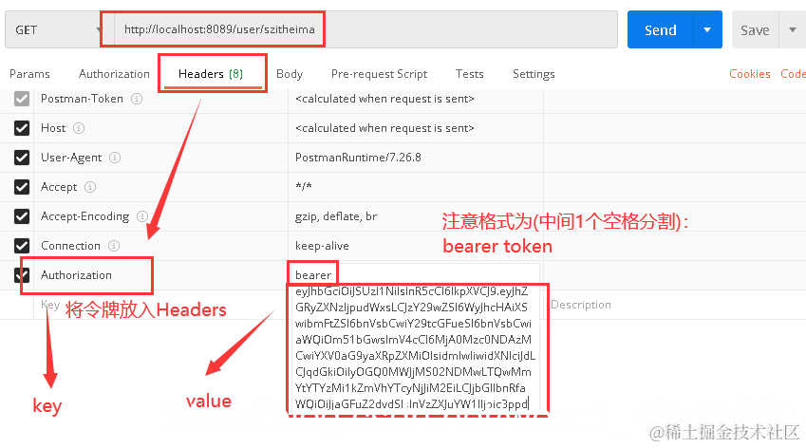
Task: Toggle the Postman-Token header checkbox
Action: tap(22, 99)
